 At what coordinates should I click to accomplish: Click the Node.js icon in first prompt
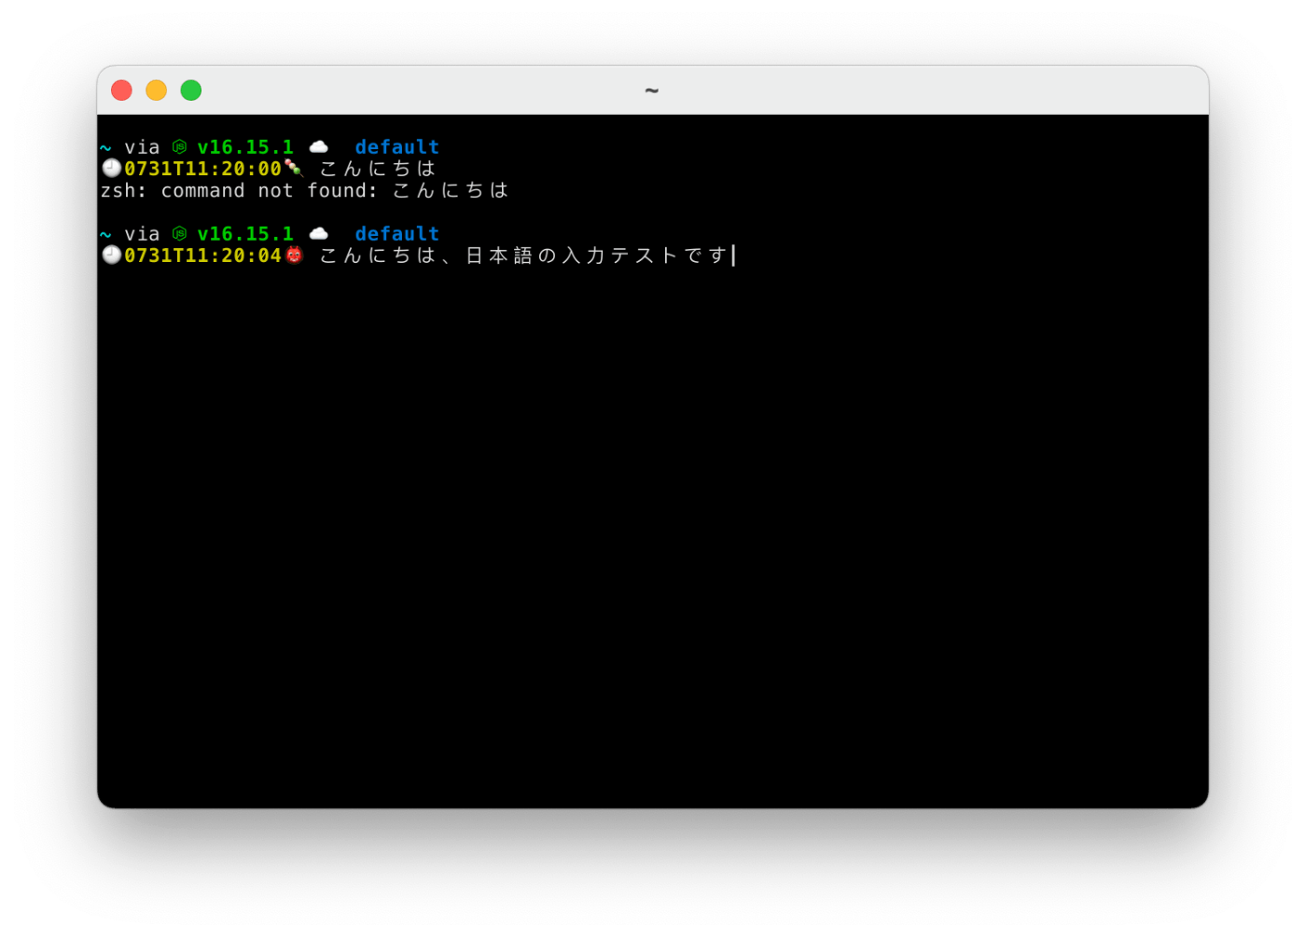[x=179, y=146]
